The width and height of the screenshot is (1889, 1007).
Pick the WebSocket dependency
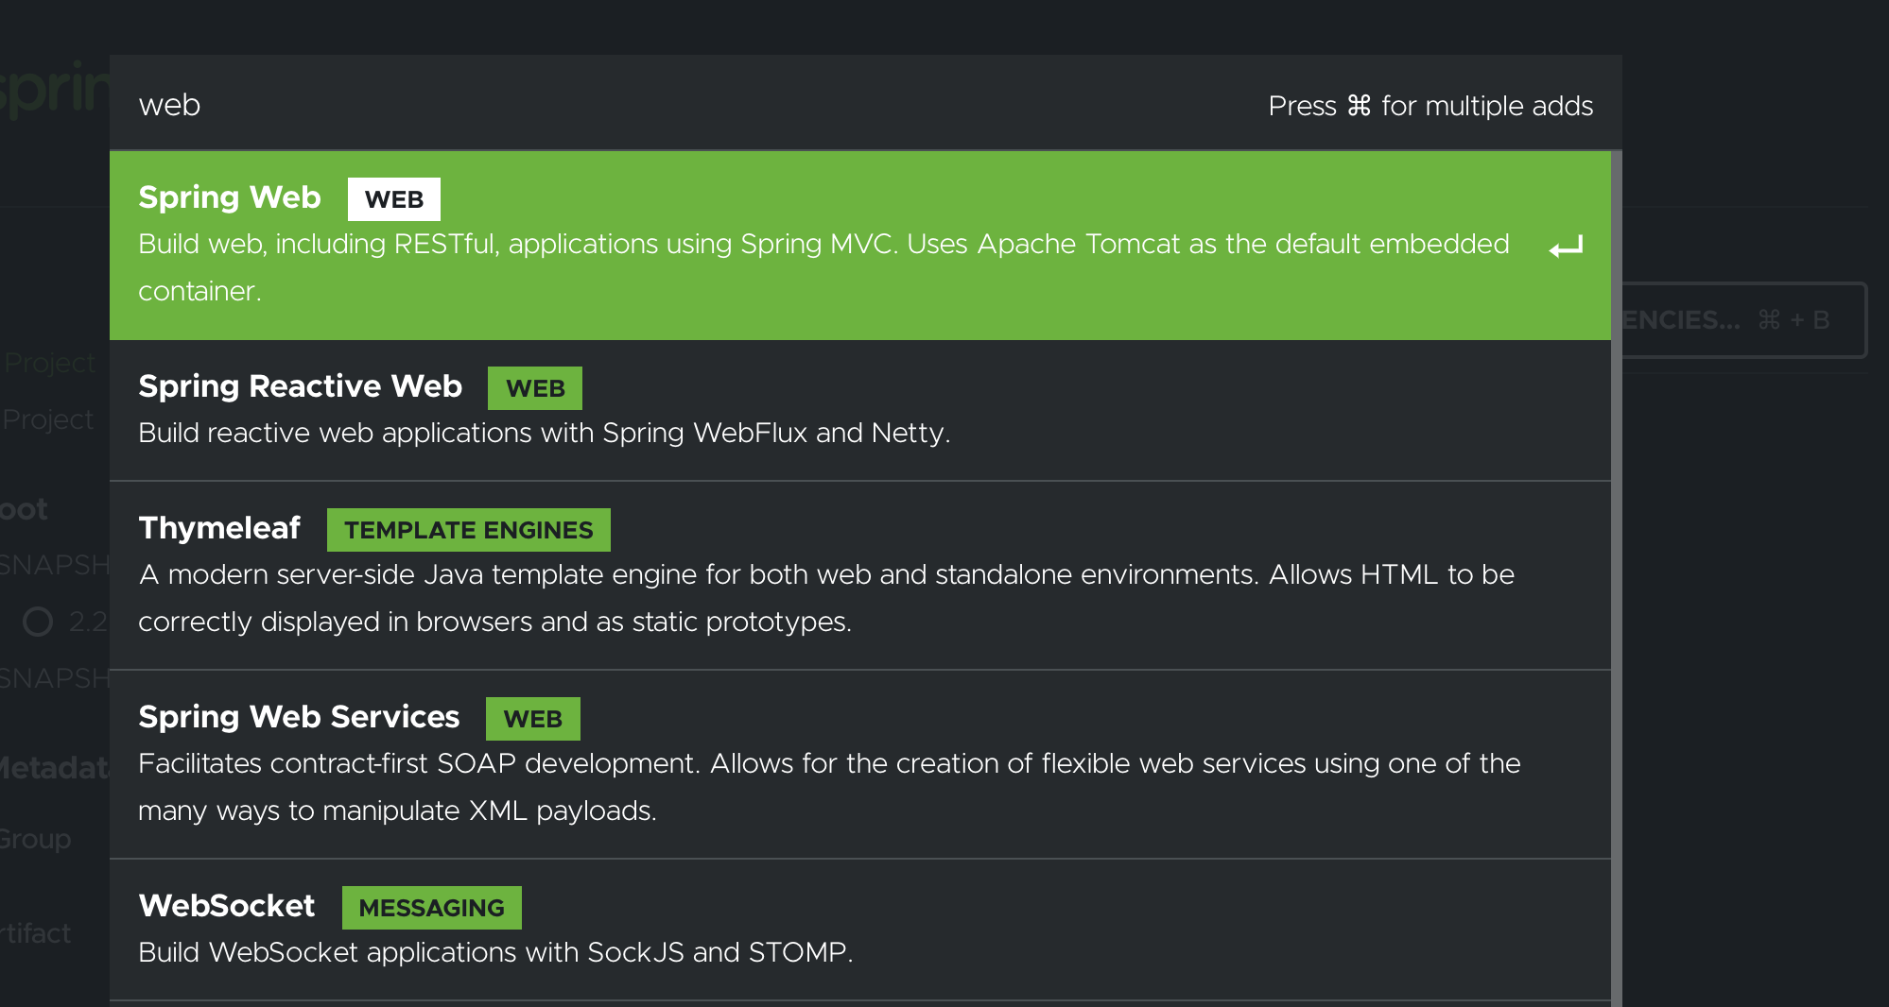[860, 930]
